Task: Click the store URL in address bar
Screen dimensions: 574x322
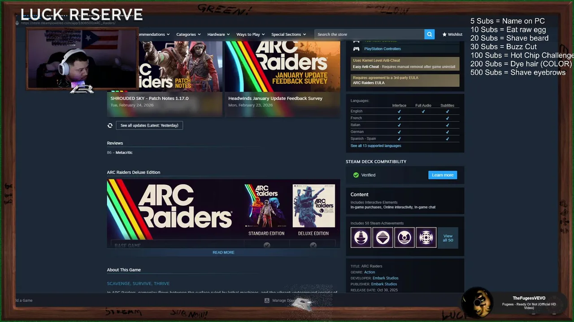Action: point(68,23)
